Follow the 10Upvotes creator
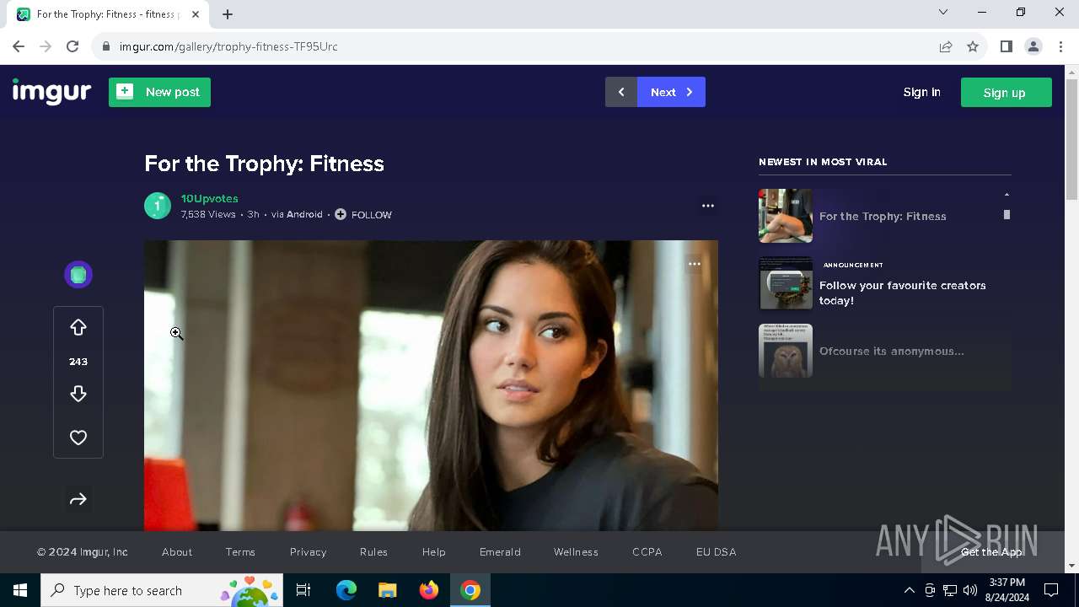 coord(363,214)
